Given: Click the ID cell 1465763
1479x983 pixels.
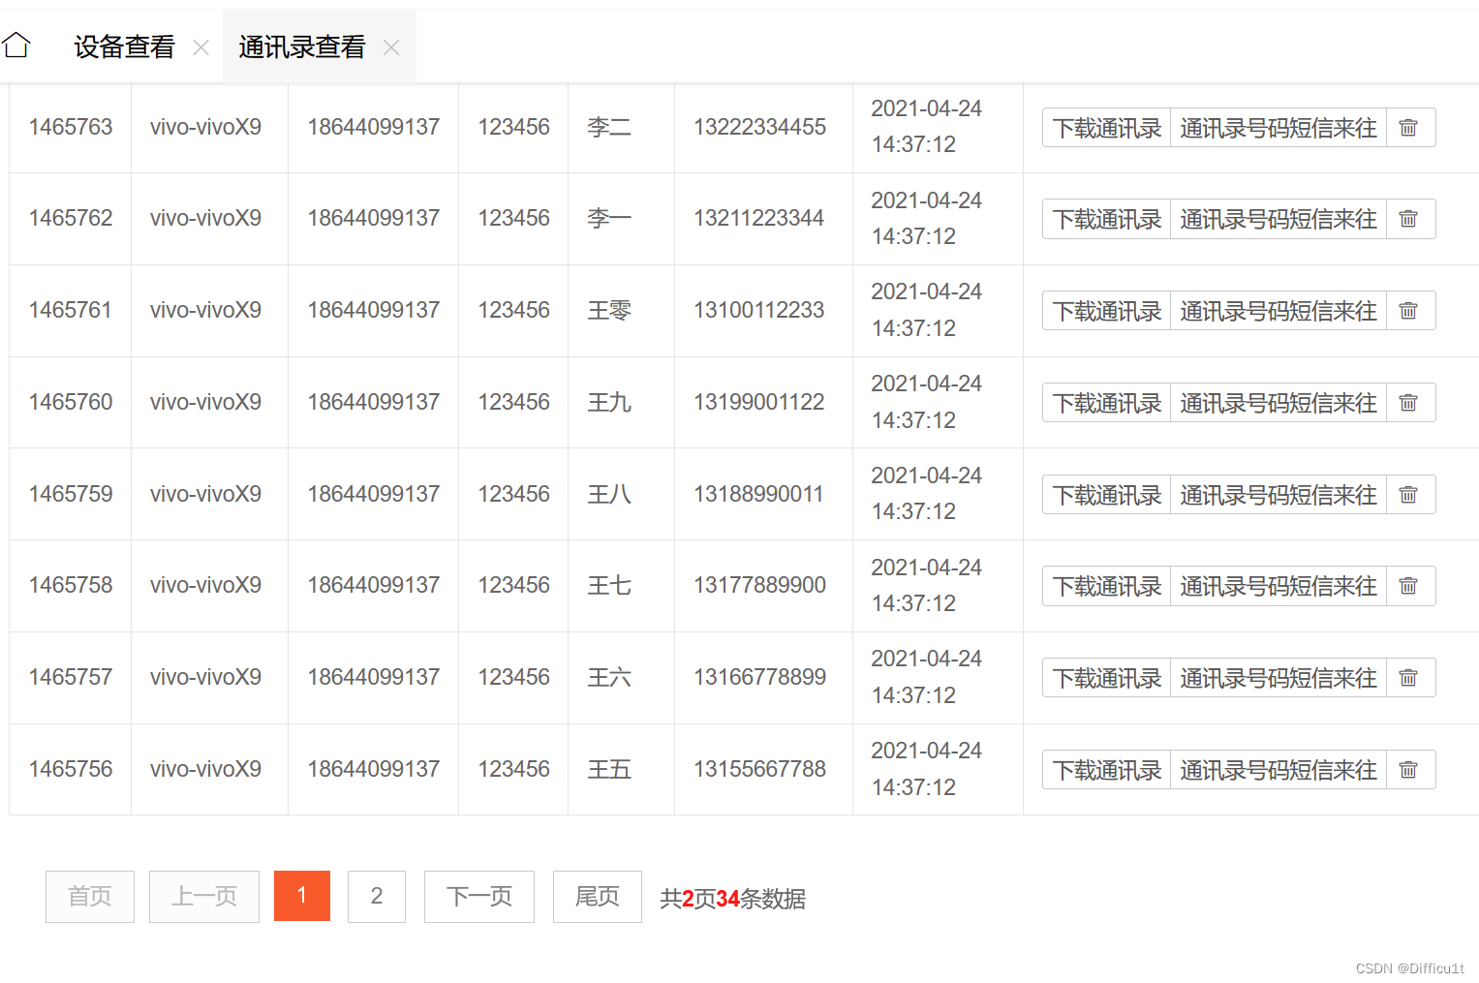Looking at the screenshot, I should (x=71, y=127).
